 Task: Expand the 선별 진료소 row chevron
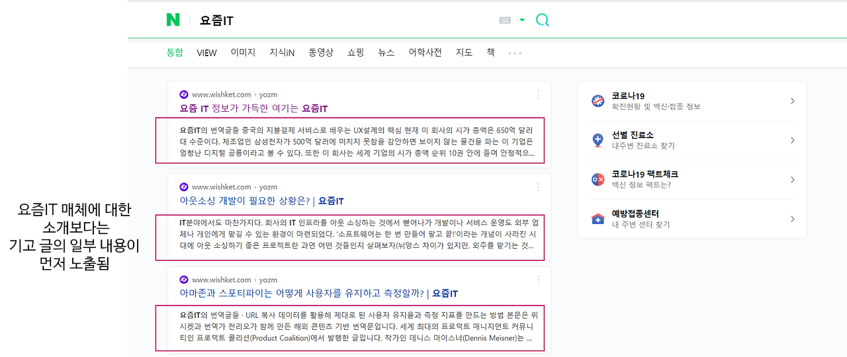pos(793,140)
